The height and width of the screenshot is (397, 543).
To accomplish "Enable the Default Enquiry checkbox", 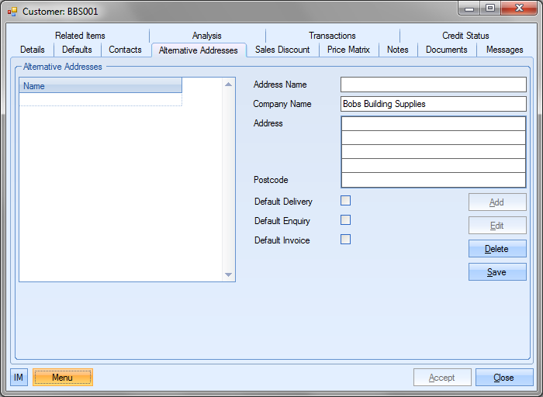I will (346, 220).
